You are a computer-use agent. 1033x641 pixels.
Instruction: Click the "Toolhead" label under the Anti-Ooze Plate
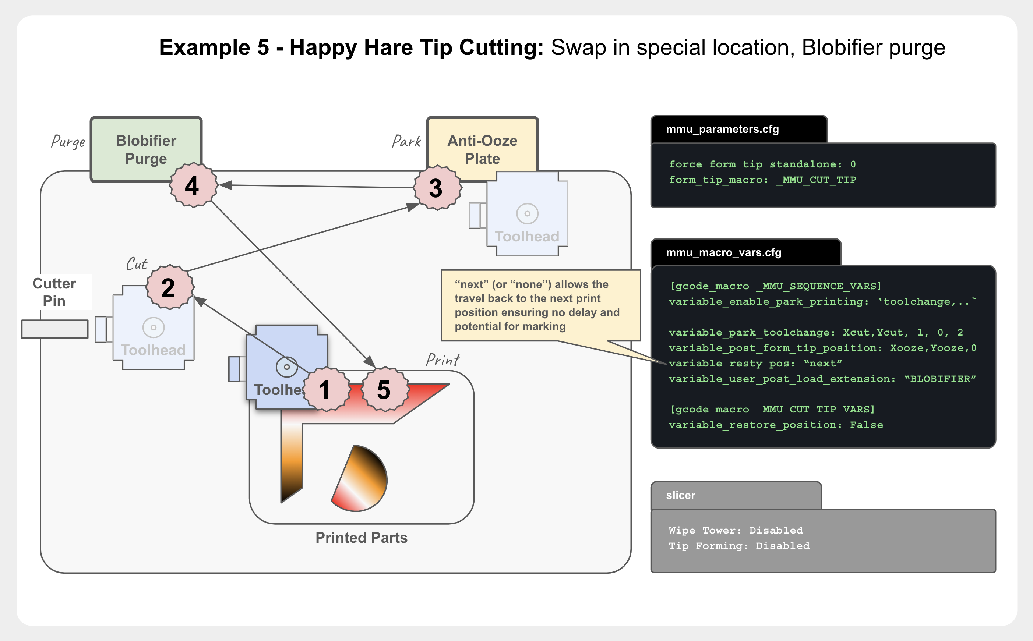(527, 236)
